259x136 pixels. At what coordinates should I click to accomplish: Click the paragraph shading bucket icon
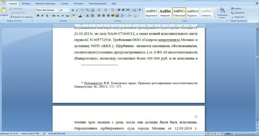tap(129, 16)
